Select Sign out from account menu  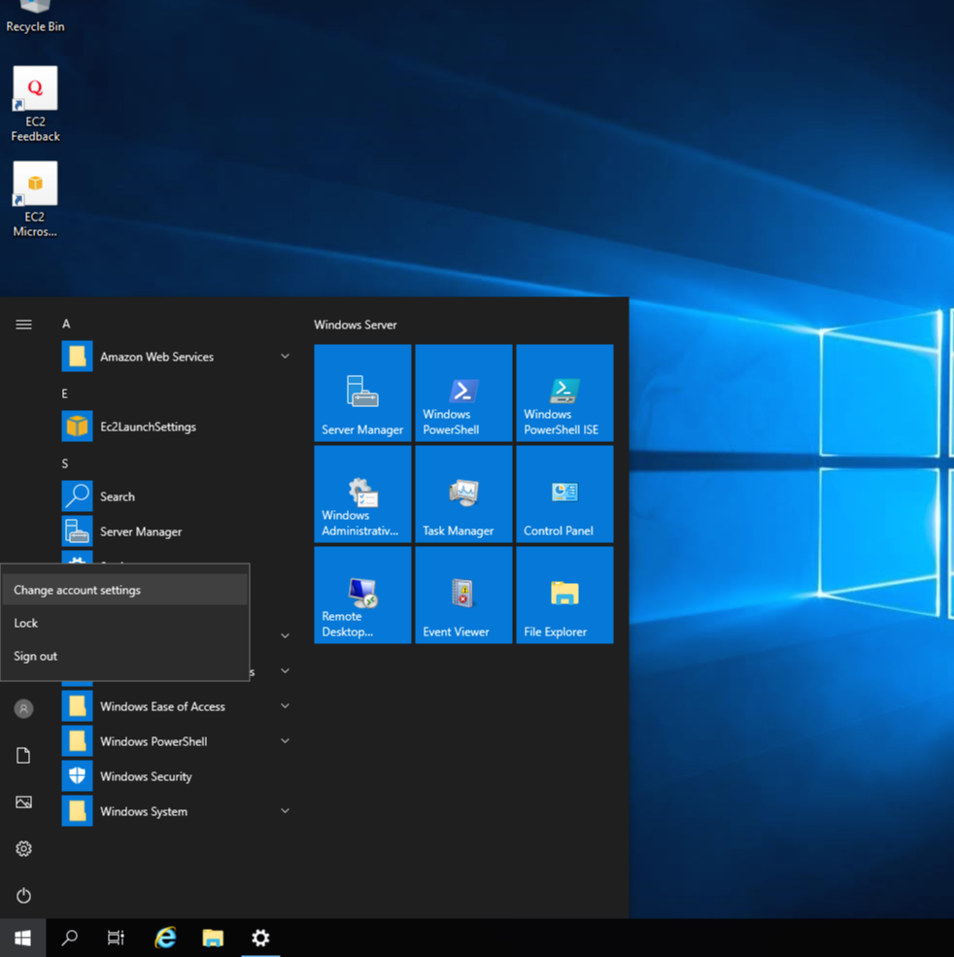pyautogui.click(x=124, y=656)
